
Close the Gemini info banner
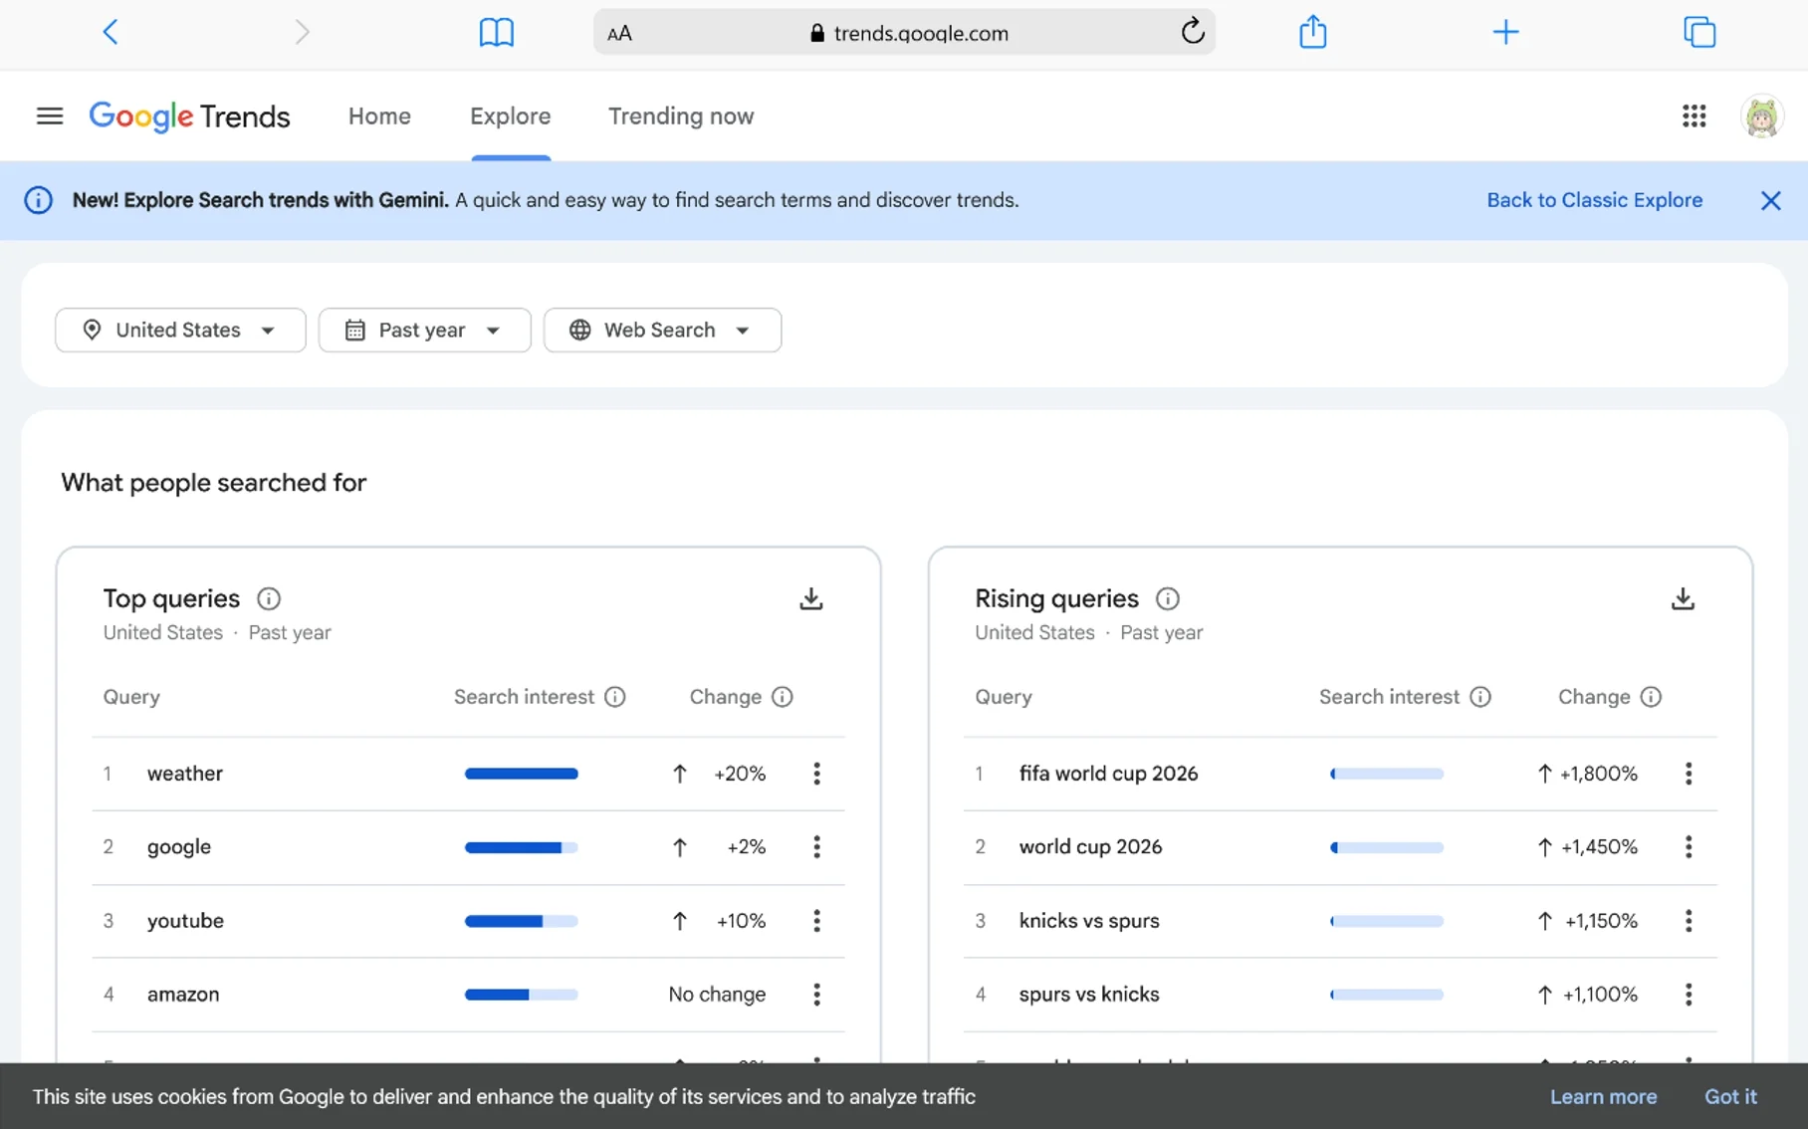click(1770, 200)
